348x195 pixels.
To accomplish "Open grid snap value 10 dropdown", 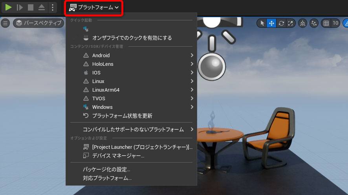I will pyautogui.click(x=335, y=23).
